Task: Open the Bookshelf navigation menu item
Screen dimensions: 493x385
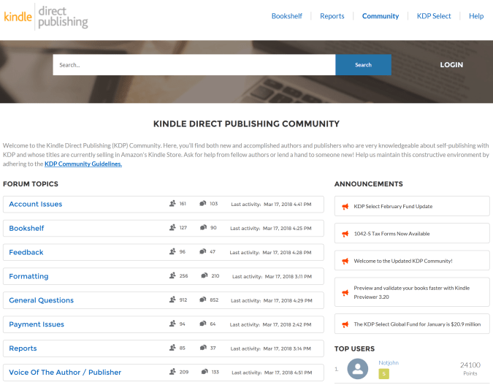Action: [286, 16]
